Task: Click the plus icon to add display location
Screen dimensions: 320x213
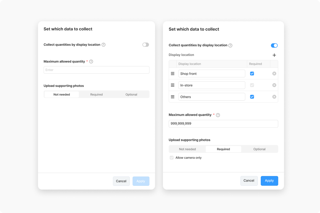Action: tap(274, 55)
